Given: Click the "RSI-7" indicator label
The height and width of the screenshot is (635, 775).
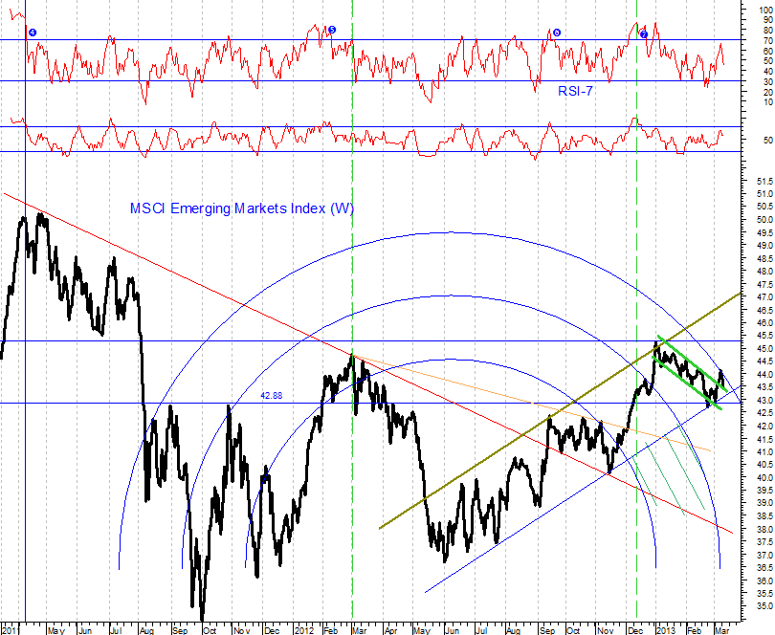Looking at the screenshot, I should [575, 91].
